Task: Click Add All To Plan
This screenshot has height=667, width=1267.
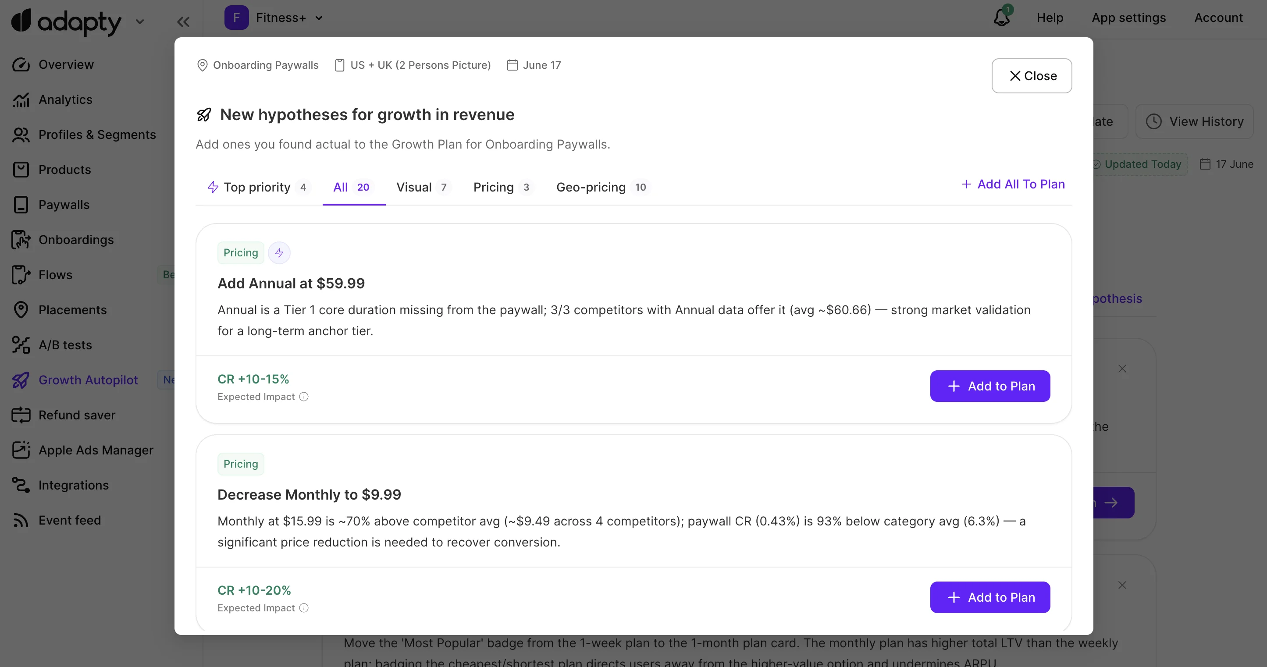Action: (1013, 184)
